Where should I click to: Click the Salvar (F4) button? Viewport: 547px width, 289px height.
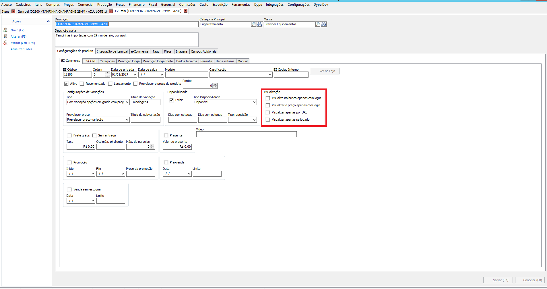pos(498,280)
